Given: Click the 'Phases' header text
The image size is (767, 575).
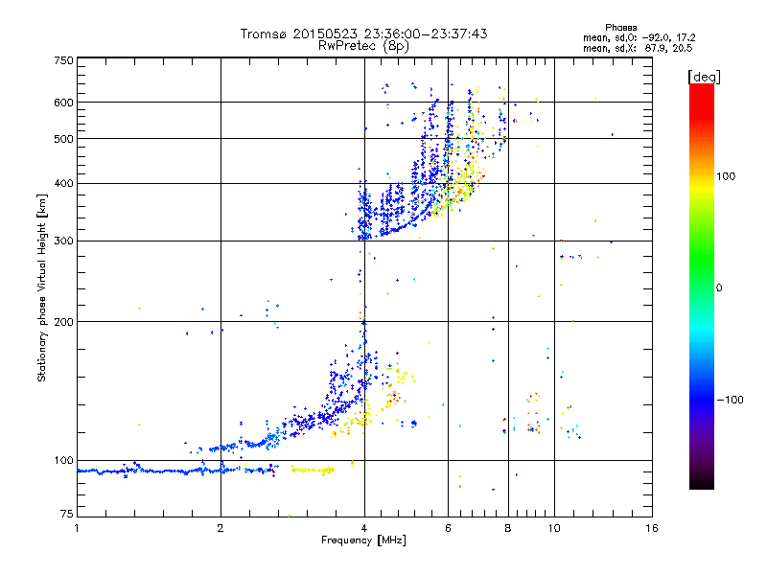Looking at the screenshot, I should coord(620,28).
